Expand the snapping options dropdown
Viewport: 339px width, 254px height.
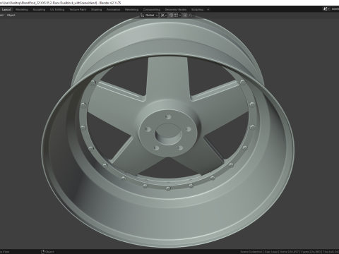pyautogui.click(x=177, y=16)
